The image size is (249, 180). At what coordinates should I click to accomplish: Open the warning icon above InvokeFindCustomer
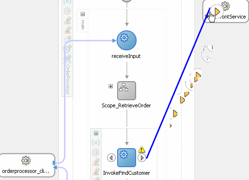pos(141,150)
